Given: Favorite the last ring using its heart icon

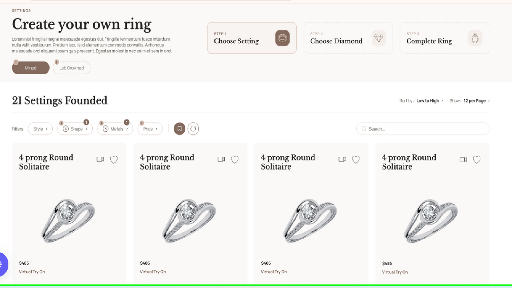Looking at the screenshot, I should (476, 159).
